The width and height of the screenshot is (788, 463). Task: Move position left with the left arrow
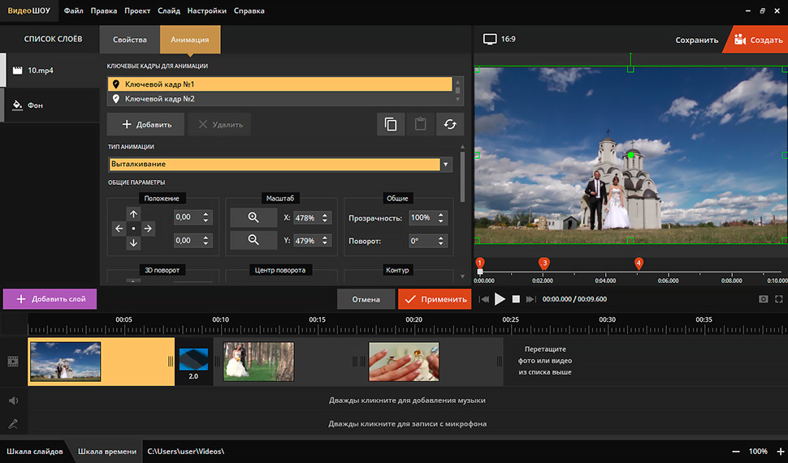119,229
